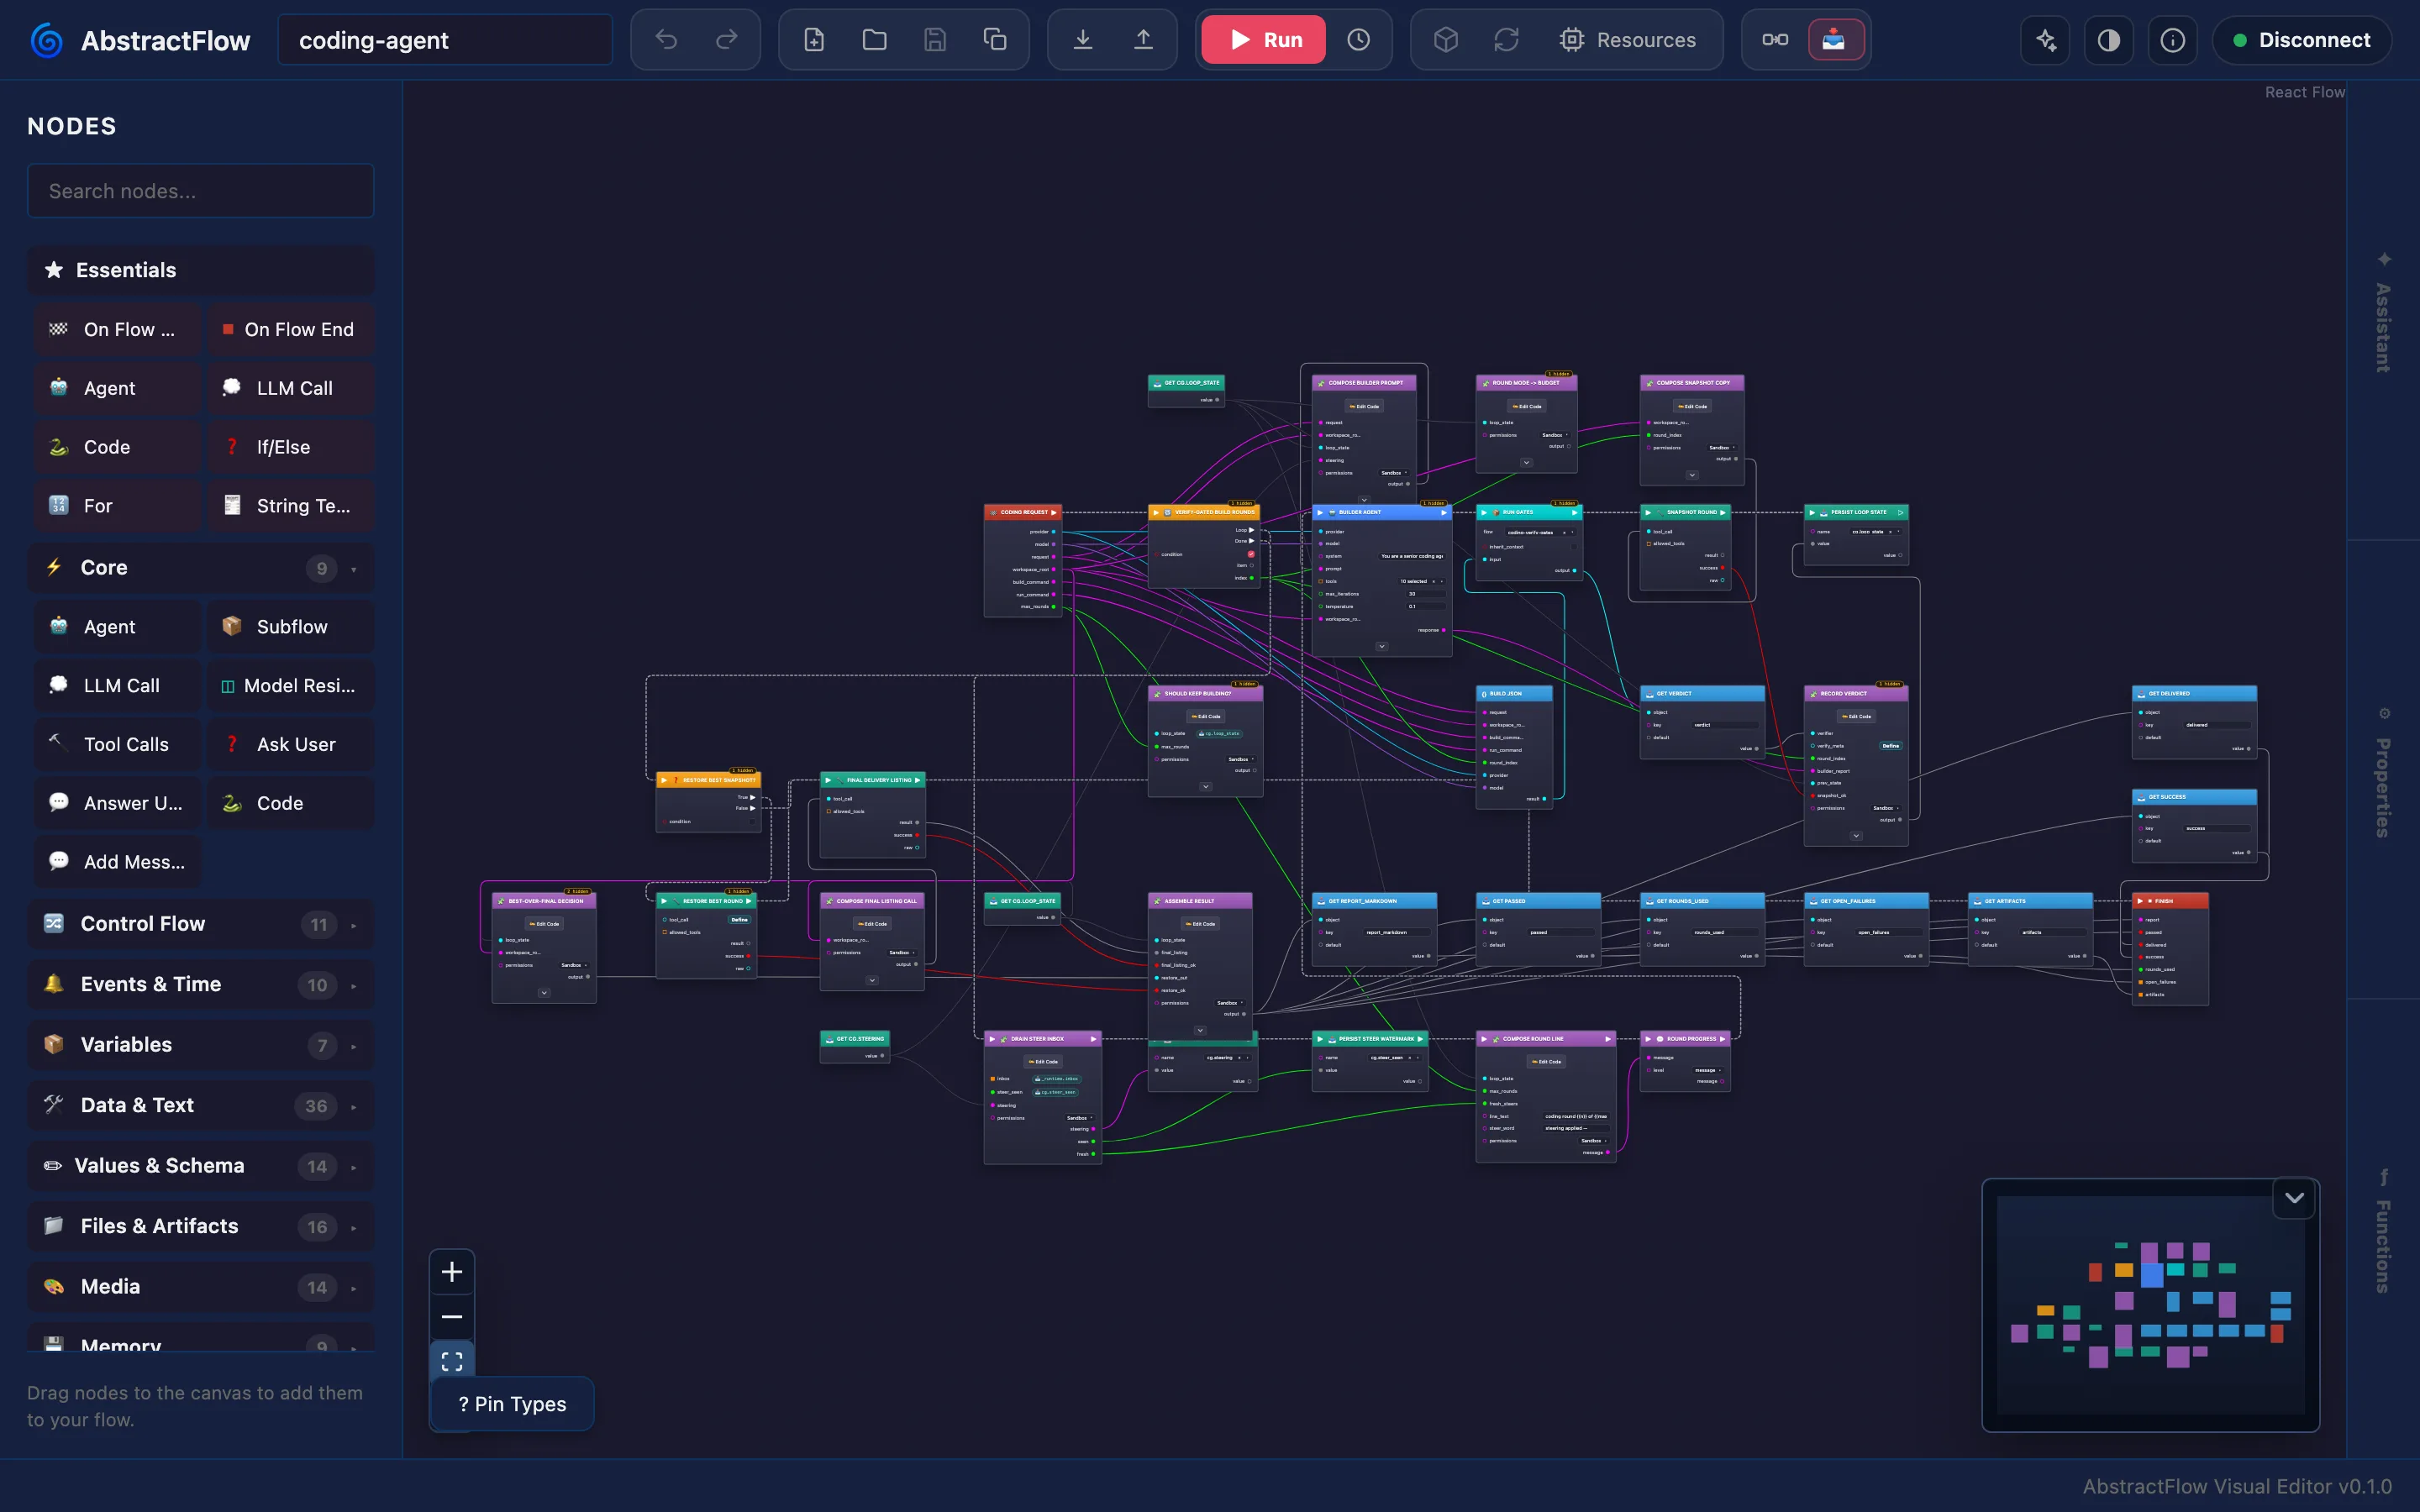Expand the Variables category
The height and width of the screenshot is (1512, 2420).
pyautogui.click(x=201, y=1045)
